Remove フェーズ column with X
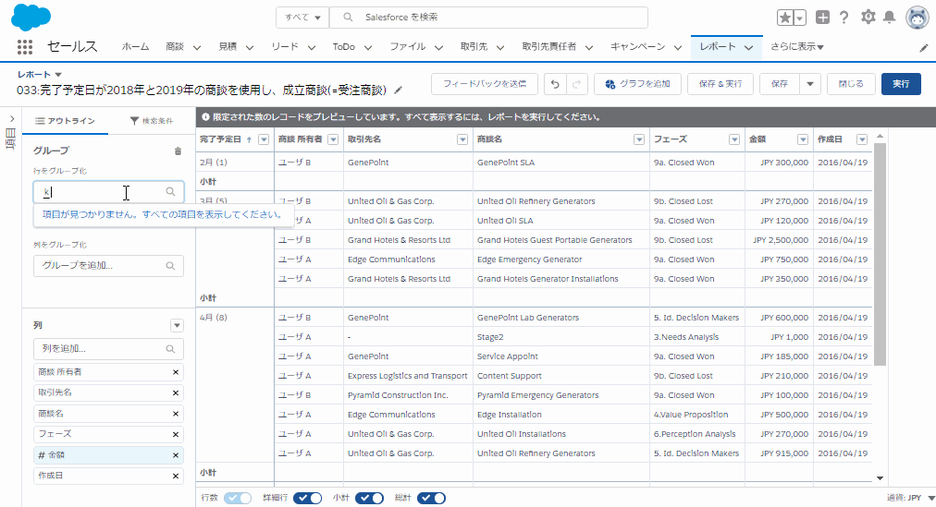The width and height of the screenshot is (936, 507). [176, 435]
